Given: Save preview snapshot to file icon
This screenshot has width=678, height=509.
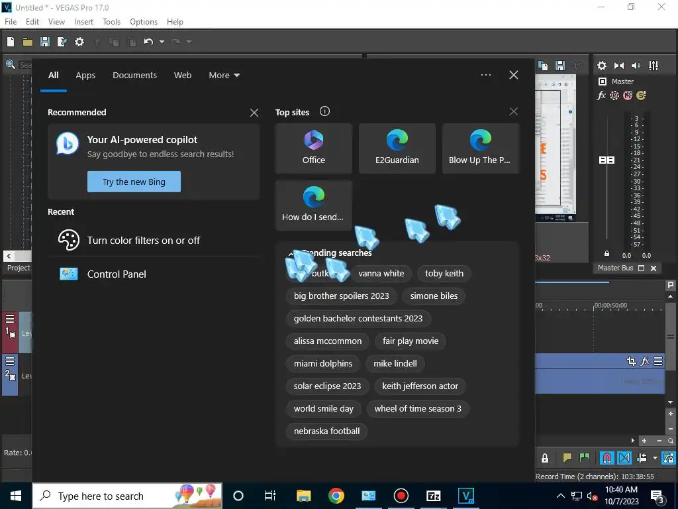Looking at the screenshot, I should [560, 66].
